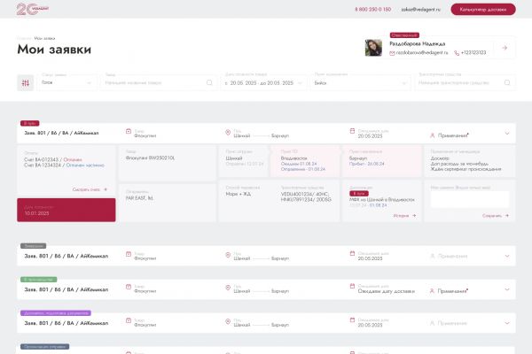Click container 'VEDU4001234/ 40HC'
The height and width of the screenshot is (354, 532).
(x=304, y=194)
